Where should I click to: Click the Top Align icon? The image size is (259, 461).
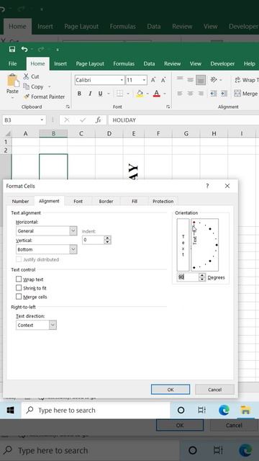point(180,79)
